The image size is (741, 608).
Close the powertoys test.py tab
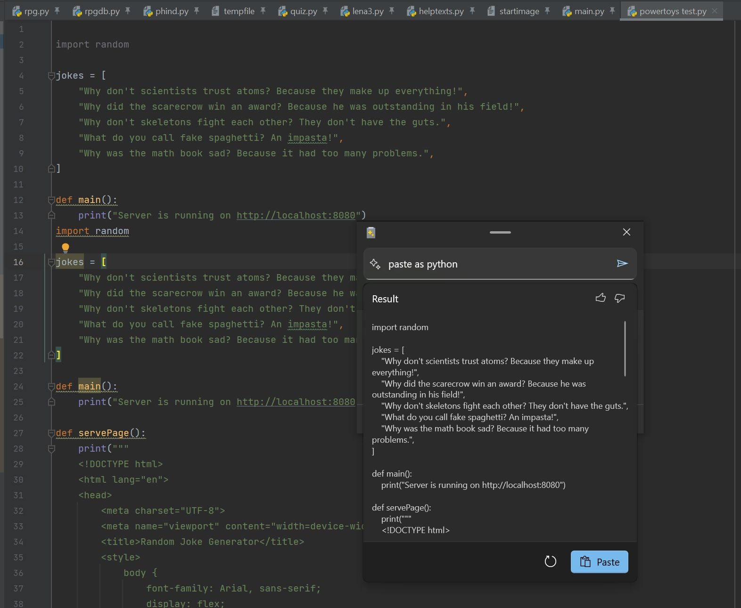[715, 11]
